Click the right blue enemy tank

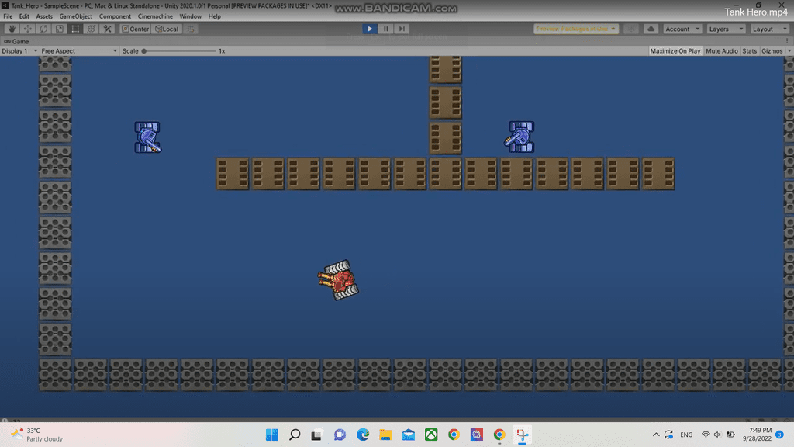pyautogui.click(x=520, y=137)
